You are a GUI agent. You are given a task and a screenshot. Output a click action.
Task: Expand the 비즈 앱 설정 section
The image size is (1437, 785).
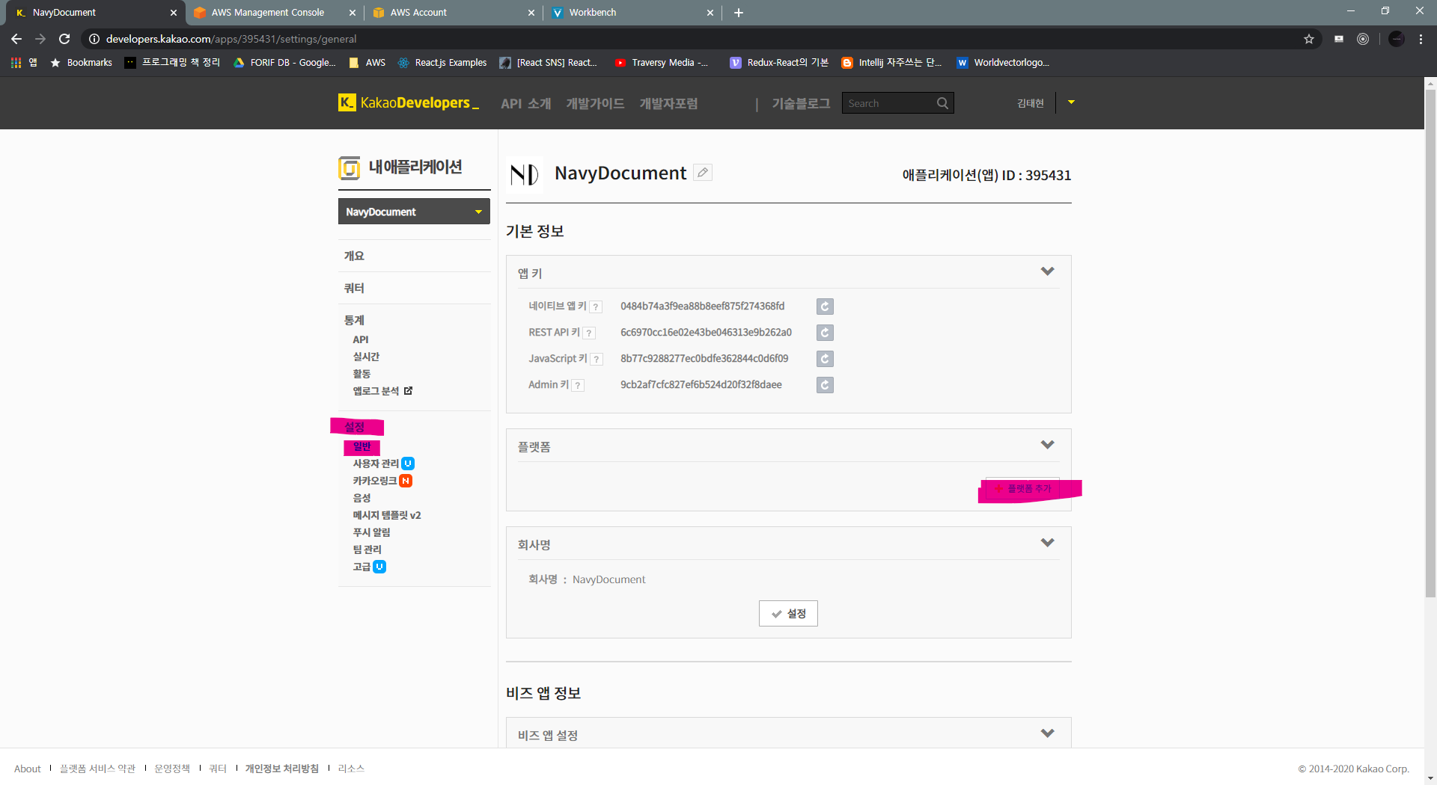click(x=1047, y=733)
